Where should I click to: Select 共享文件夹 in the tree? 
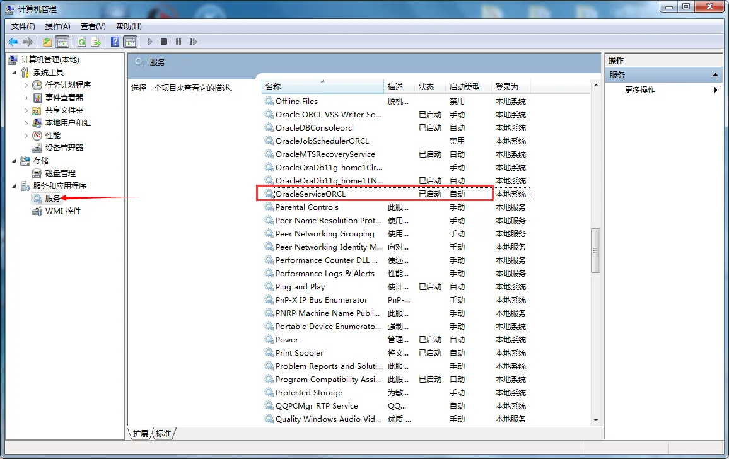click(64, 110)
